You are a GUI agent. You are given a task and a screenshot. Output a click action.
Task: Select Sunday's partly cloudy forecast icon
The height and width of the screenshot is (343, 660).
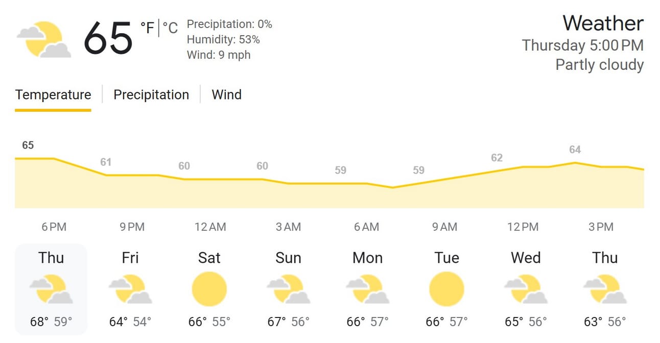coord(289,289)
